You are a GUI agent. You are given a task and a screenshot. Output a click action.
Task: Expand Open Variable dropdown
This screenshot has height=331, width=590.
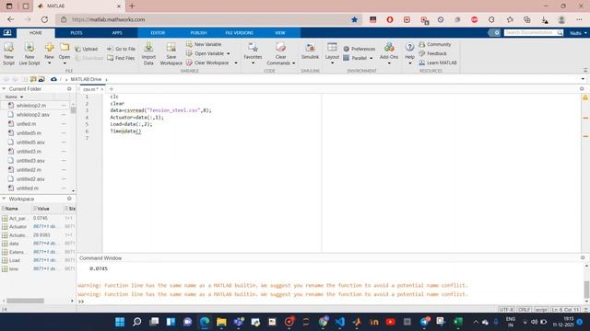point(229,53)
